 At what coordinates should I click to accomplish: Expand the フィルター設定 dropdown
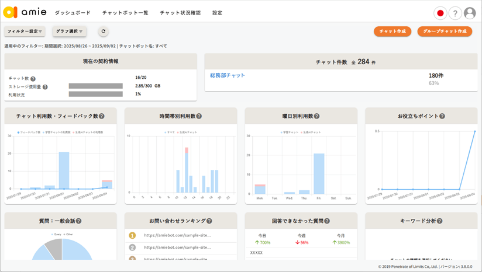pyautogui.click(x=25, y=32)
